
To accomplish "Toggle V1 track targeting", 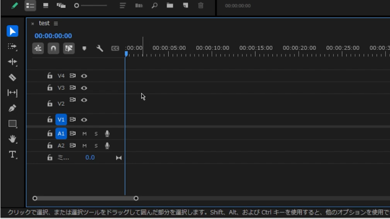I will click(61, 119).
